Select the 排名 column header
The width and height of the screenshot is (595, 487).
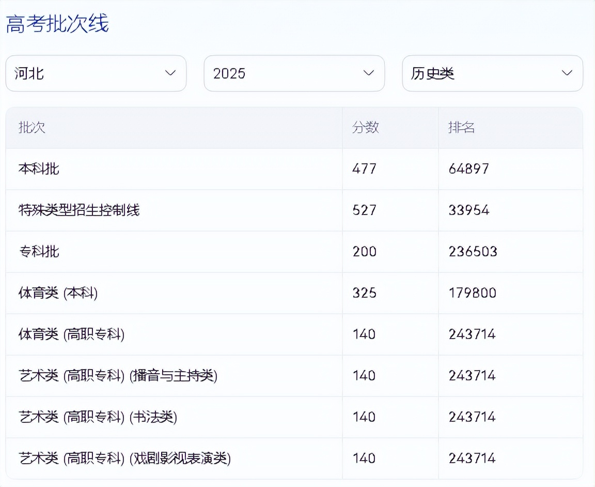[462, 128]
